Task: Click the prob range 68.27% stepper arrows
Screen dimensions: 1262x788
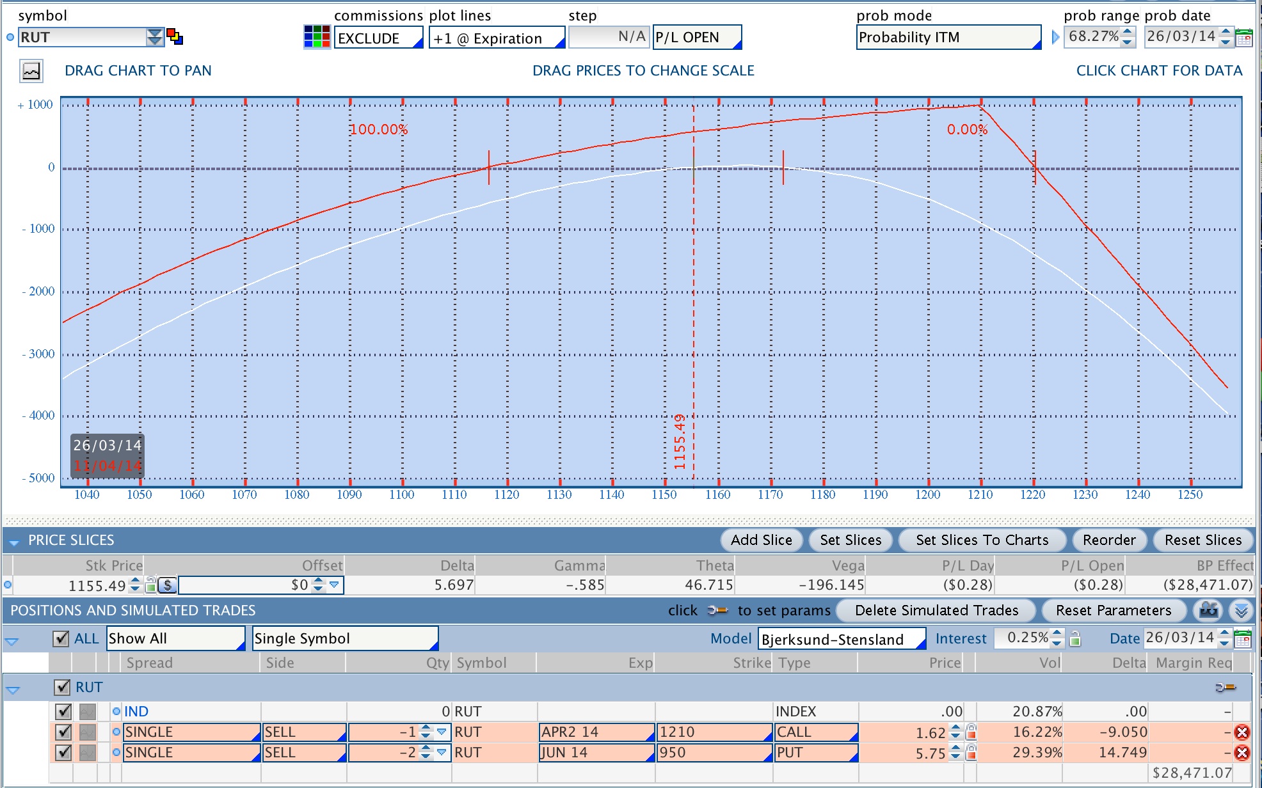Action: [x=1128, y=37]
